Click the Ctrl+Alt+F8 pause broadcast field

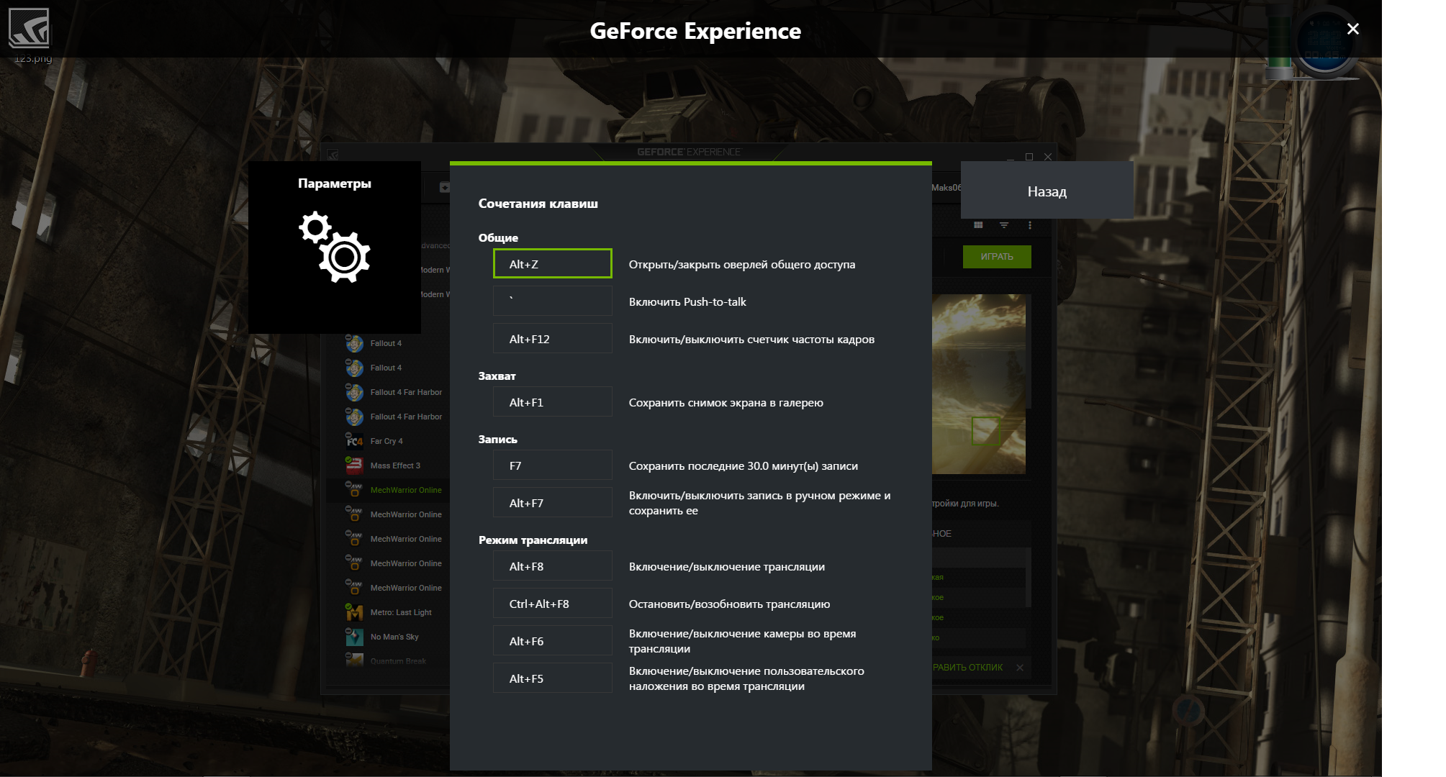552,604
